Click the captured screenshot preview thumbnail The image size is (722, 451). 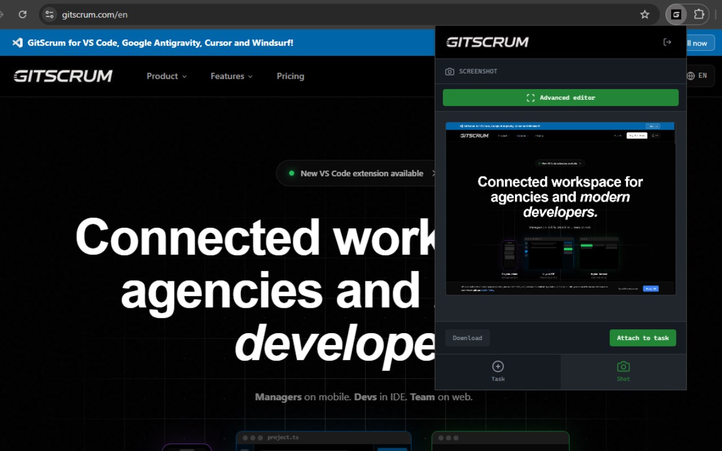(x=561, y=209)
